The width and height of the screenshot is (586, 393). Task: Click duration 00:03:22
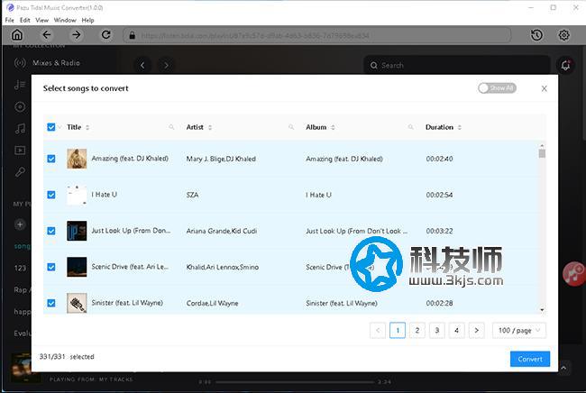click(440, 232)
